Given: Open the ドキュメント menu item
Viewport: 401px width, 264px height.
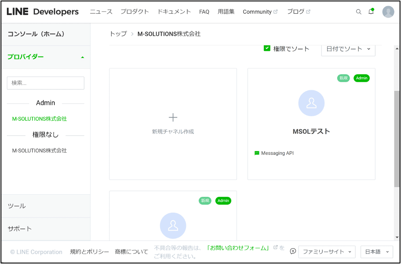Looking at the screenshot, I should tap(174, 12).
